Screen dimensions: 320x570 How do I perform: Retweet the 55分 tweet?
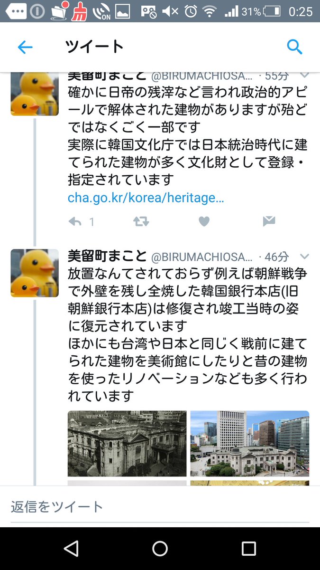[141, 221]
